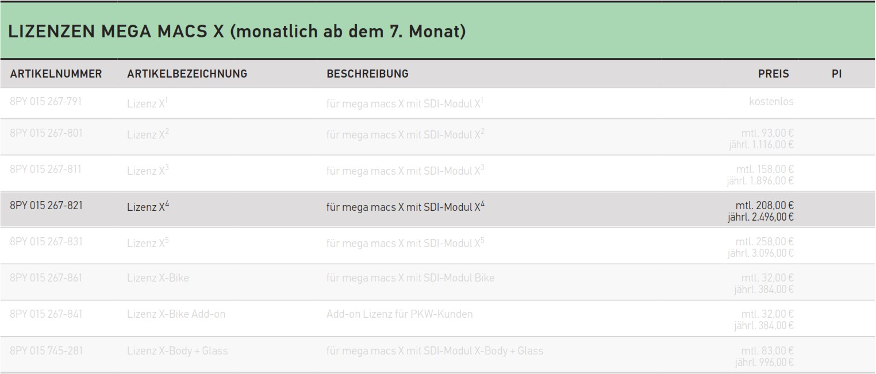This screenshot has width=876, height=374.
Task: Select the BESCHREIBUNG column header
Action: tap(367, 74)
